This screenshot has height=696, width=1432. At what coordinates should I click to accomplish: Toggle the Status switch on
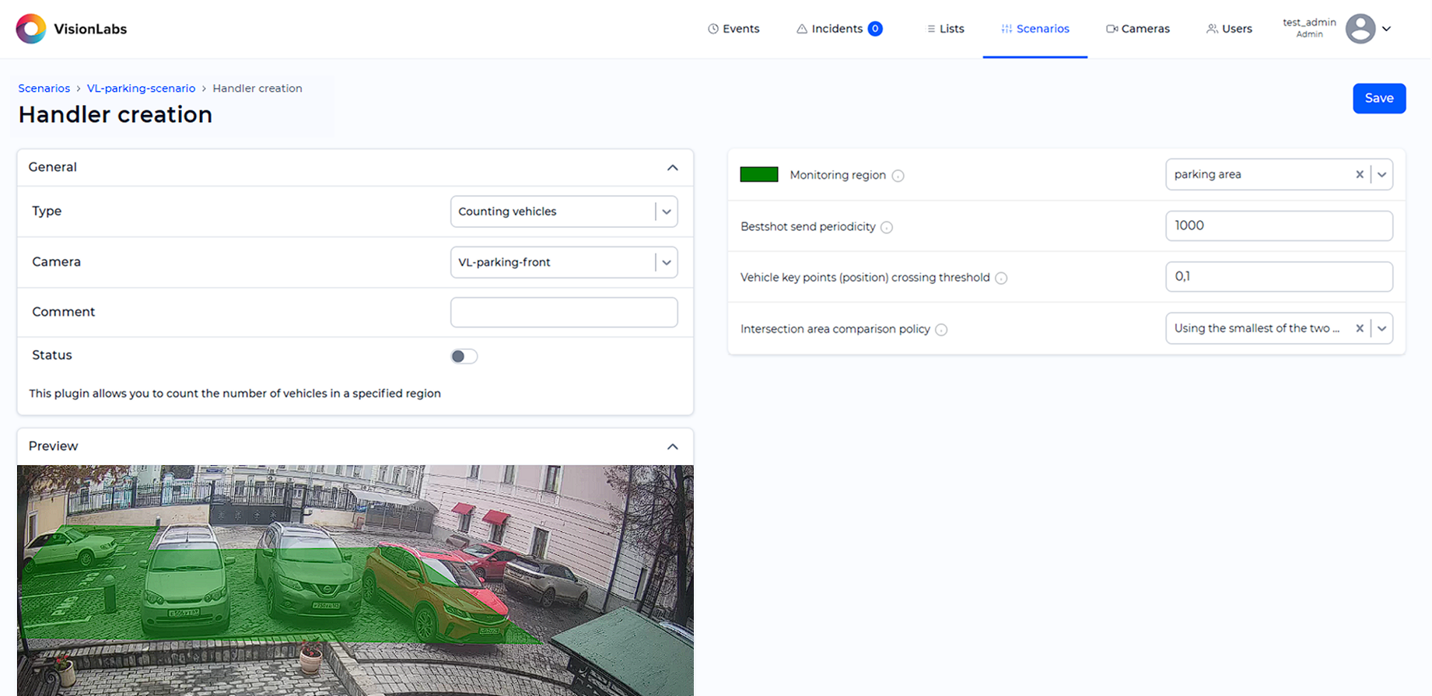(464, 356)
